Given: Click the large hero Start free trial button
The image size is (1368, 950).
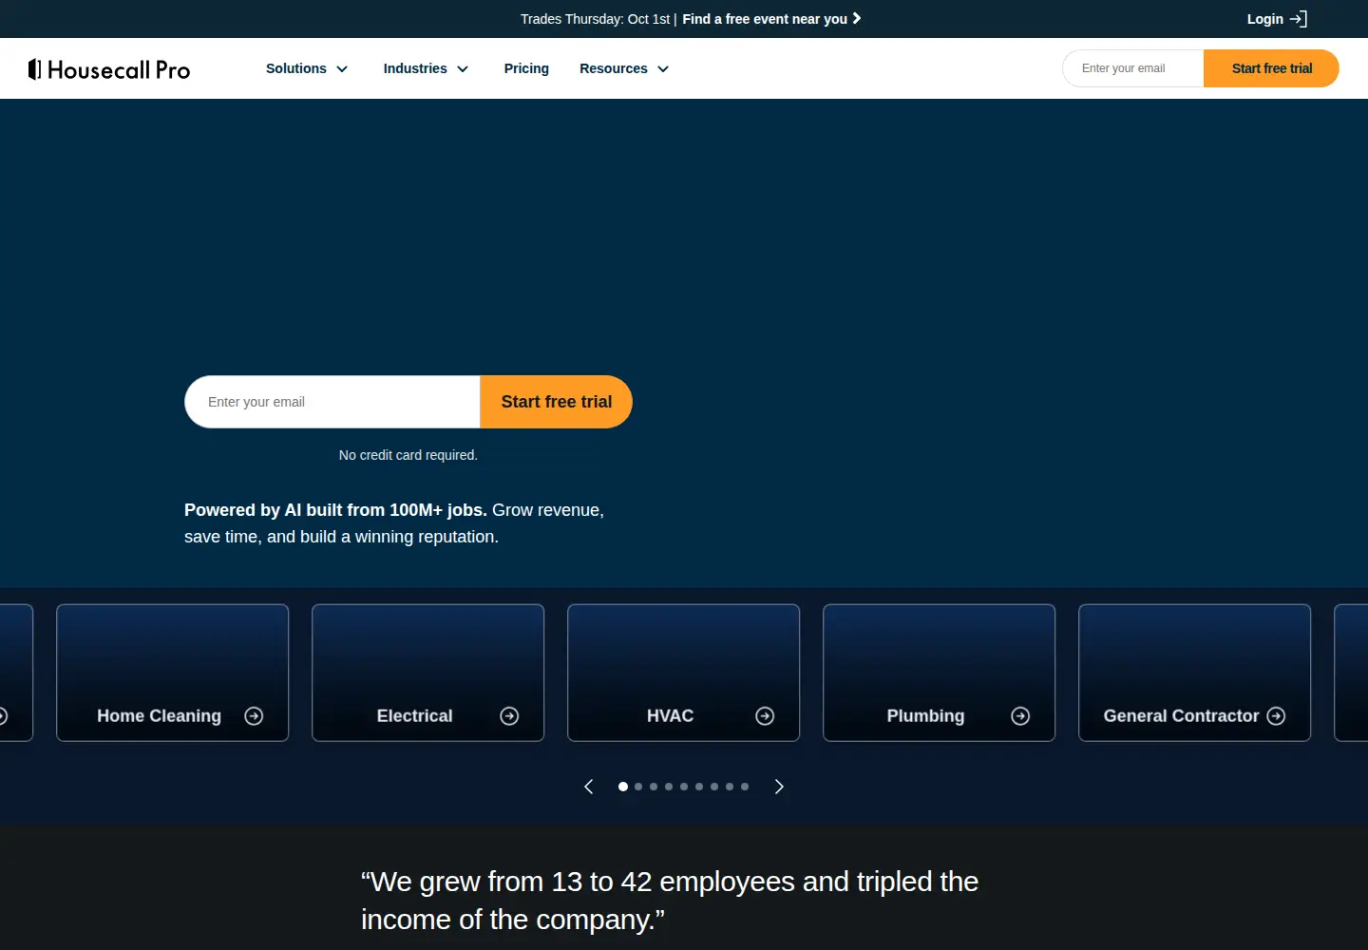Looking at the screenshot, I should click(x=557, y=402).
